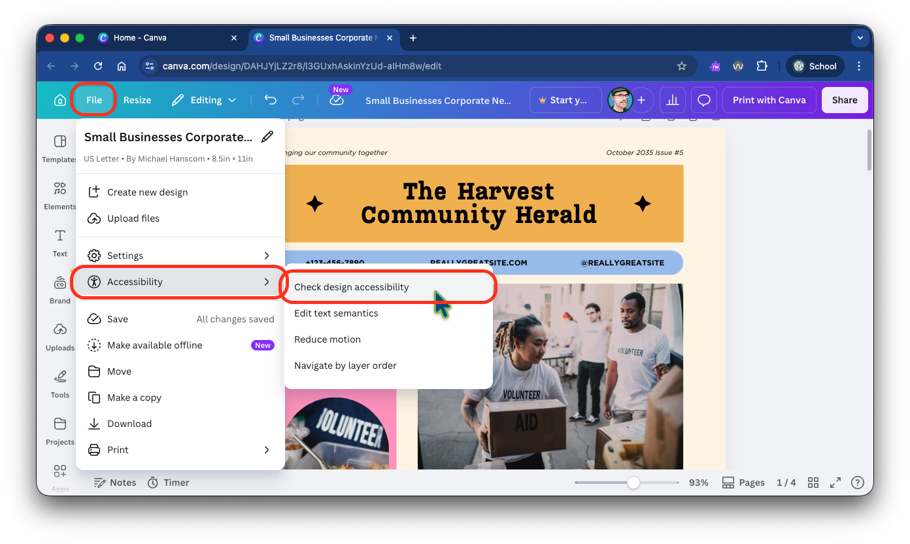This screenshot has height=544, width=910.
Task: Close the Home - Canva tab
Action: (234, 38)
